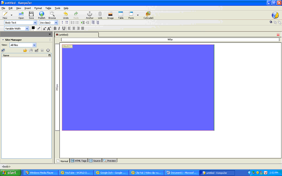This screenshot has height=176, width=282.
Task: Insert a Link from the toolbar
Action: 100,15
